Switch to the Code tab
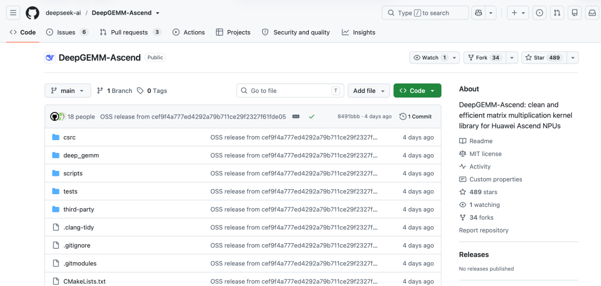The height and width of the screenshot is (286, 601). pyautogui.click(x=23, y=33)
